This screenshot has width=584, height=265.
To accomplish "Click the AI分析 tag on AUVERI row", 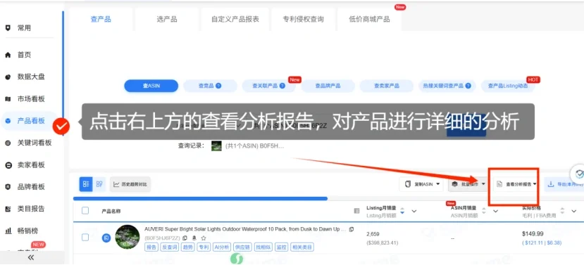I will (222, 247).
